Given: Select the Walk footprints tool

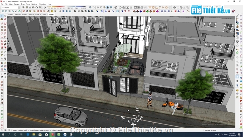Looking at the screenshot, I should (x=2, y=77).
